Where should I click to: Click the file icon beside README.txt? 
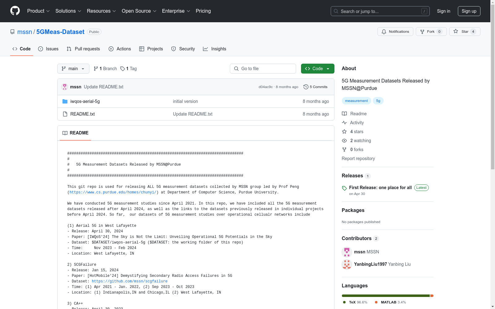coord(65,114)
